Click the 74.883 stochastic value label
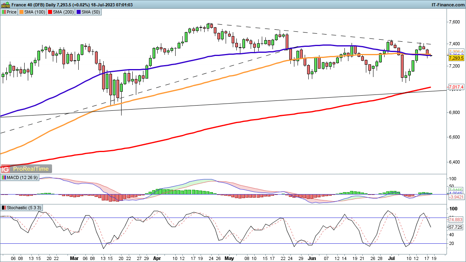 pyautogui.click(x=456, y=220)
